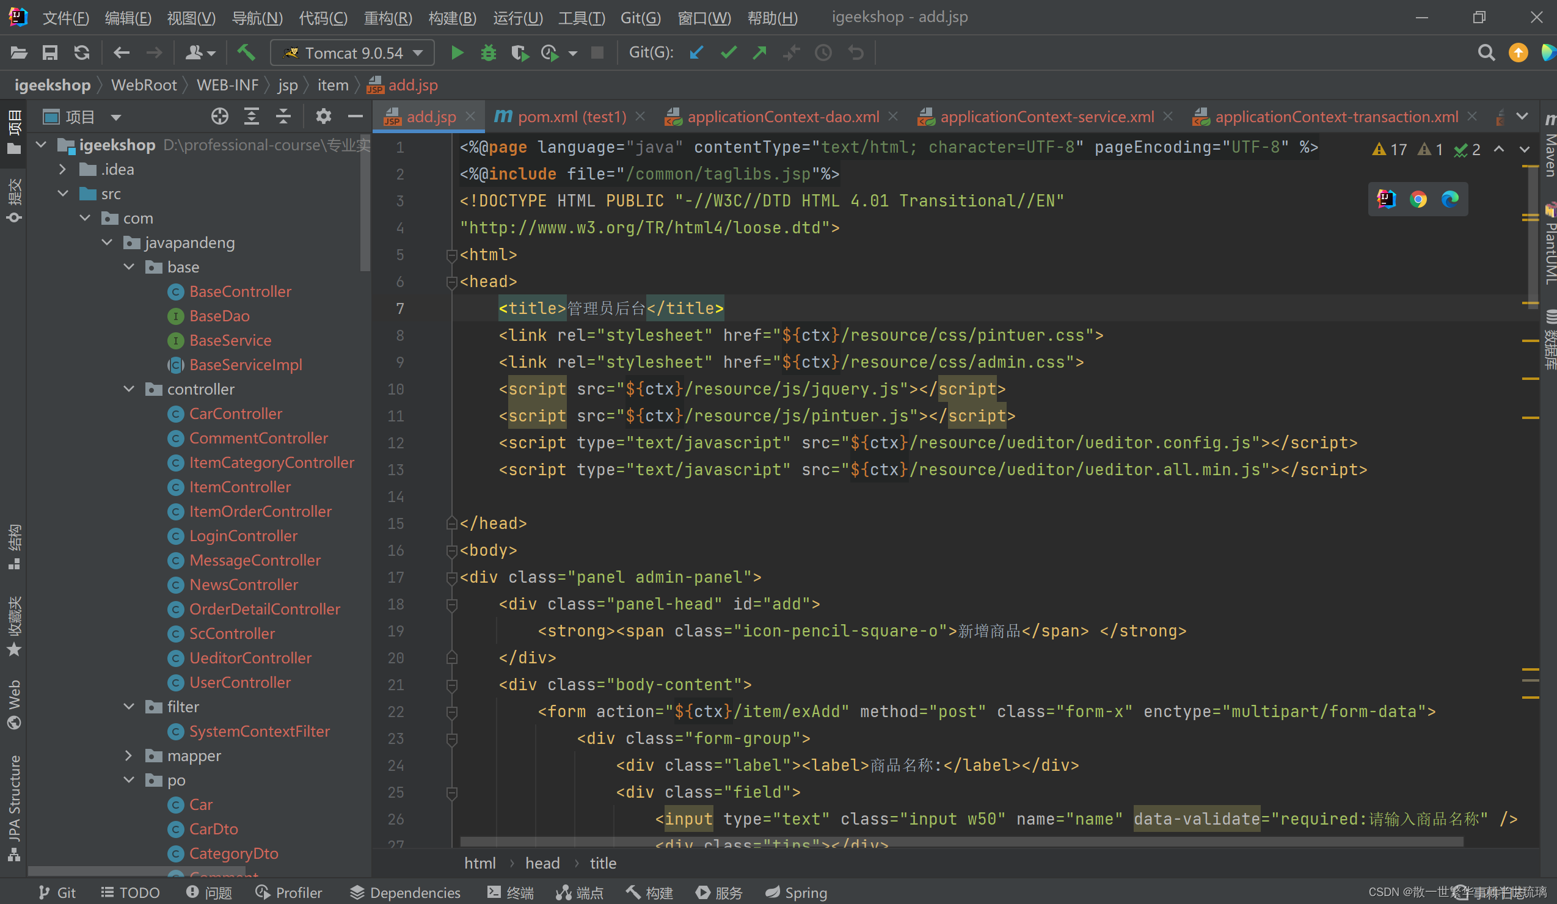Open Search Everywhere magnifier icon
The image size is (1557, 904).
(1486, 53)
